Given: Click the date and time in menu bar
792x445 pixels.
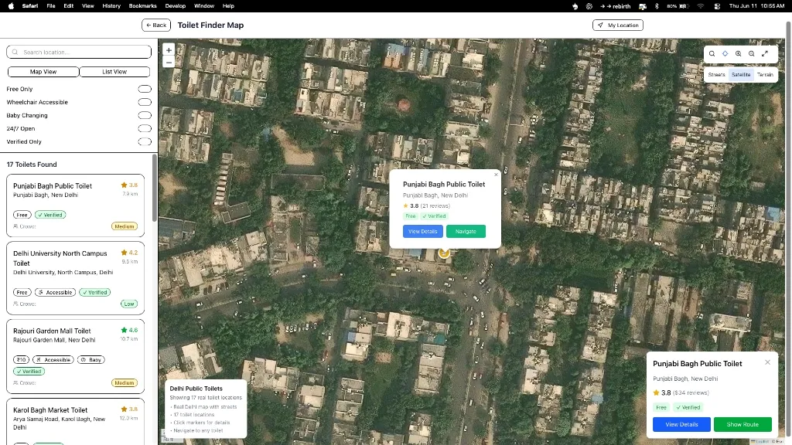Looking at the screenshot, I should click(756, 6).
